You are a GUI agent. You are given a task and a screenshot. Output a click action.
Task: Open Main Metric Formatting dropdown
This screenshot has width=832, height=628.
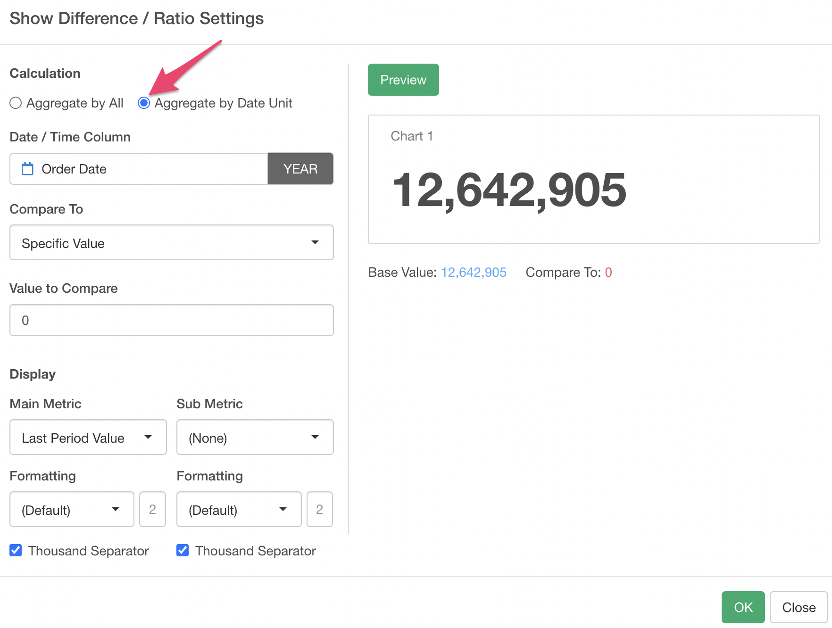[72, 510]
